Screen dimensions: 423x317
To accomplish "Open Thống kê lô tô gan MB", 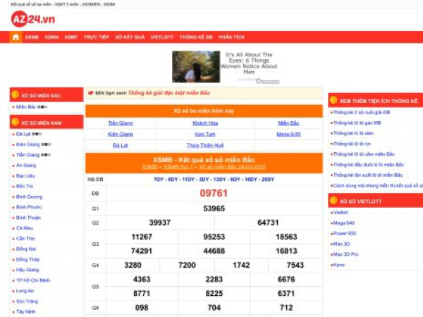I will (357, 123).
